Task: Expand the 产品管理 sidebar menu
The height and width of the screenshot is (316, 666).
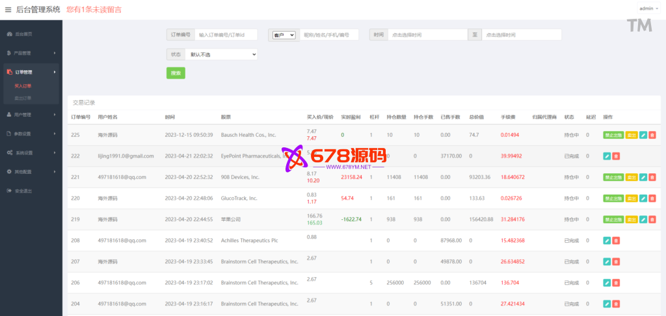Action: coord(30,53)
